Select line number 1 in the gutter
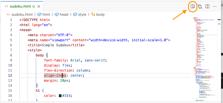 click(11, 20)
